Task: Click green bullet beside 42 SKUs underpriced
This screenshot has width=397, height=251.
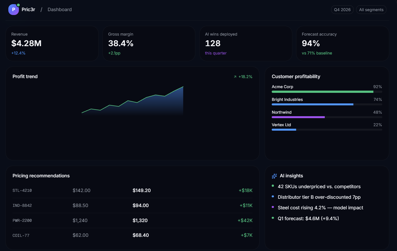Action: (x=273, y=186)
